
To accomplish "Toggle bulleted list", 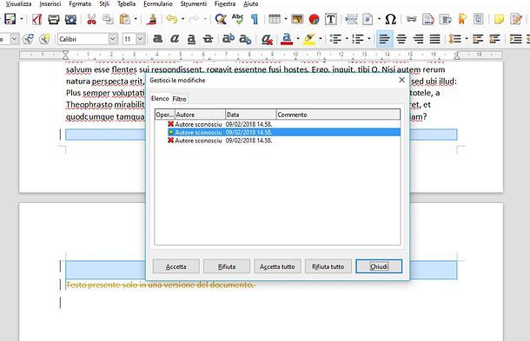I will 335,39.
